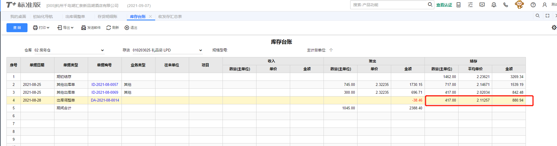The image size is (557, 146).
Task: Close the 库存台账 tab
Action: click(x=150, y=17)
